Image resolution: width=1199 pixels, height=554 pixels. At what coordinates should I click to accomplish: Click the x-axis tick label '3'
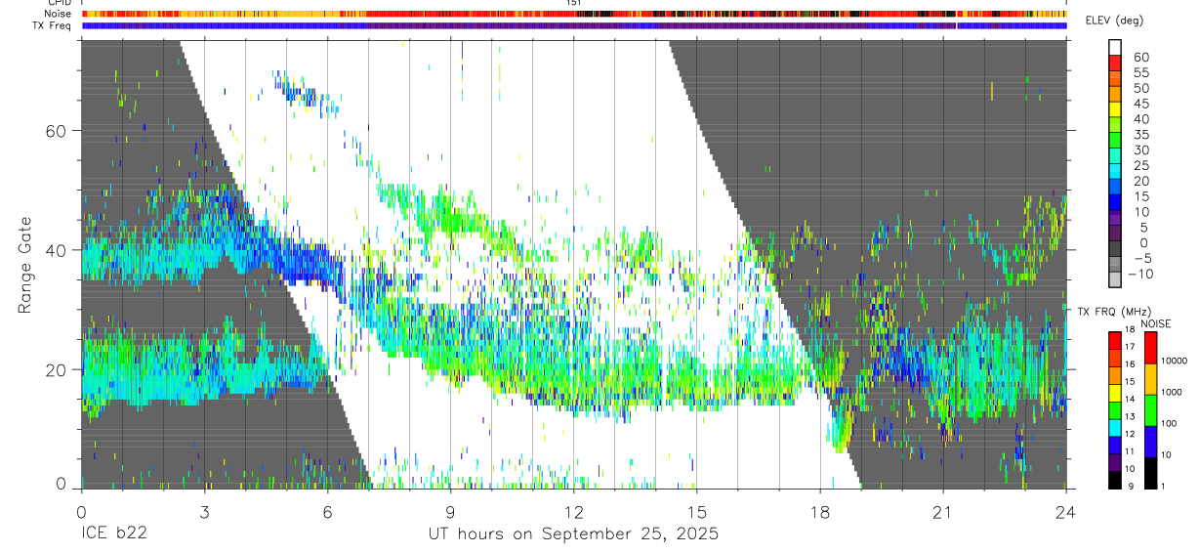point(204,511)
